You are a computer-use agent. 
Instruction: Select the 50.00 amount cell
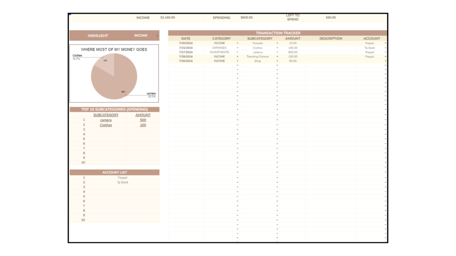[x=293, y=61]
